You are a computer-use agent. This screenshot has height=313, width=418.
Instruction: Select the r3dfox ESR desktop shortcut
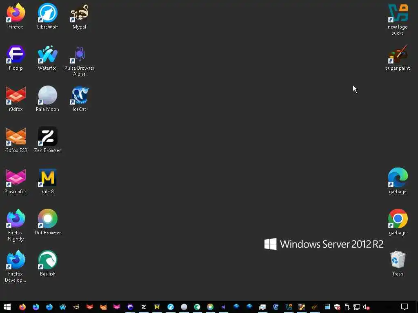coord(16,140)
